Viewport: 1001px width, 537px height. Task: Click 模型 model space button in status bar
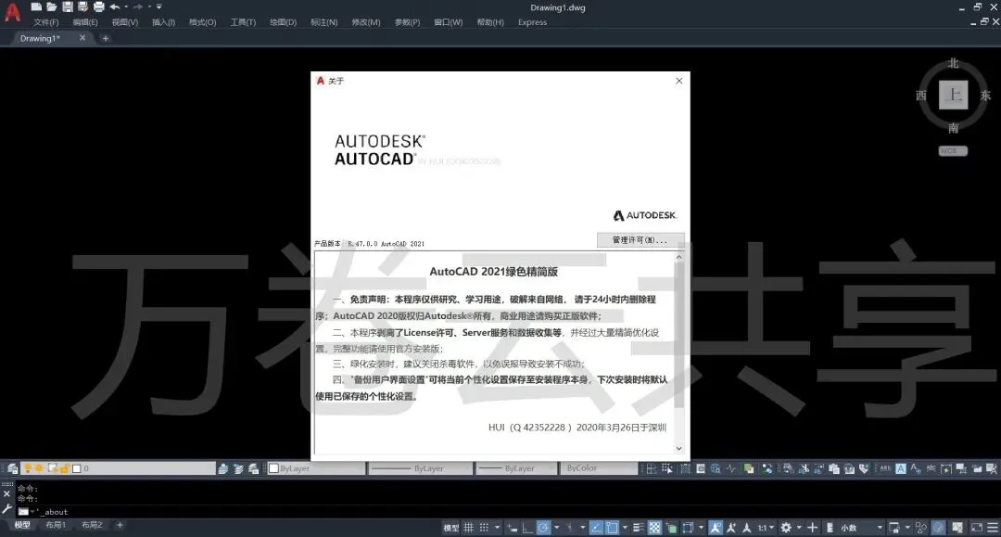coord(451,528)
